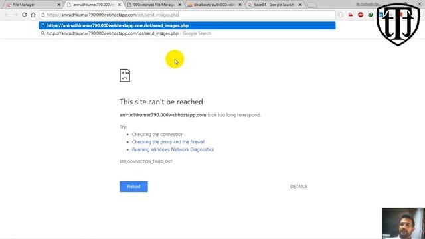Click the forward navigation arrow
425x239 pixels.
[x=16, y=15]
